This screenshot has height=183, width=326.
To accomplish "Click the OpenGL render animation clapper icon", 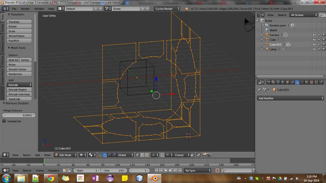I will click(209, 155).
